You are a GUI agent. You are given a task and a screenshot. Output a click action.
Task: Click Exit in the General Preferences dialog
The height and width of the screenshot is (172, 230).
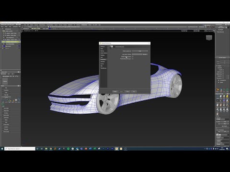[x=127, y=91]
